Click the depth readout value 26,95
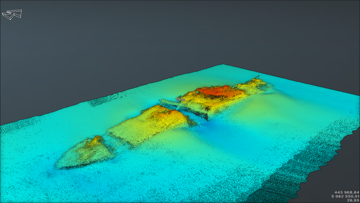Screen dimensions: 360x203 (353, 200)
